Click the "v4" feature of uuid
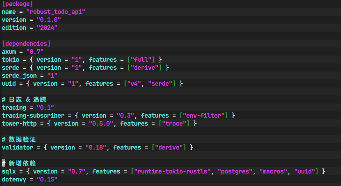 click(x=134, y=84)
